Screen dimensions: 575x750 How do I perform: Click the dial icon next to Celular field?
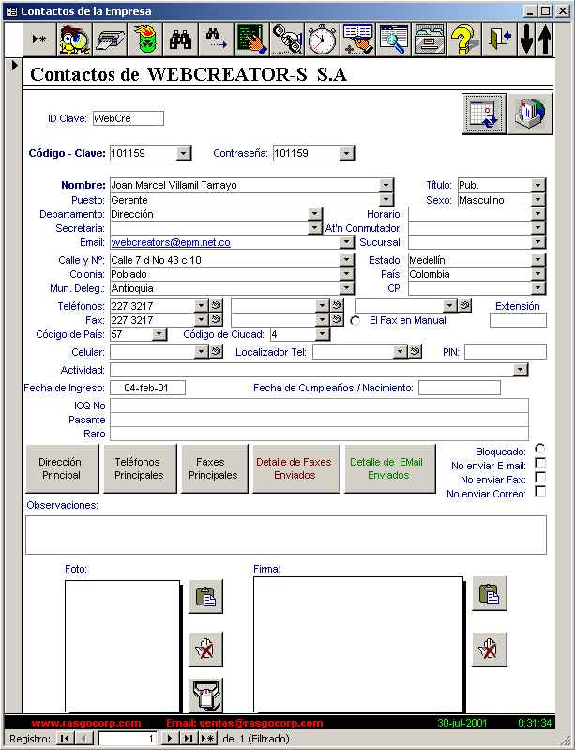(216, 352)
